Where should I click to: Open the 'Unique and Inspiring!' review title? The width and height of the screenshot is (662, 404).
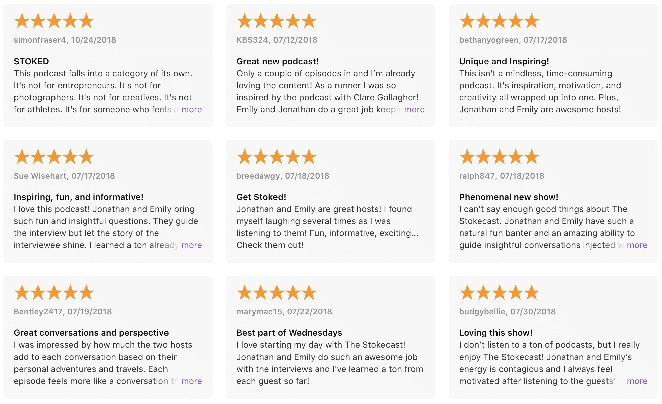click(504, 61)
